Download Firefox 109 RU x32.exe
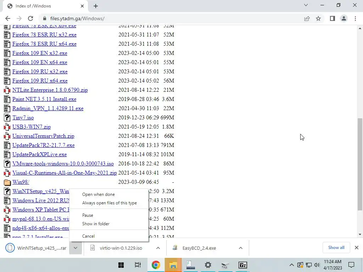Viewport: 363px width, 272px height. click(x=40, y=72)
